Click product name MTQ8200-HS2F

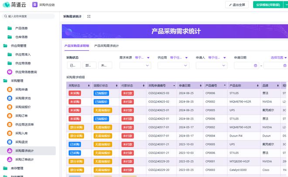(240, 161)
